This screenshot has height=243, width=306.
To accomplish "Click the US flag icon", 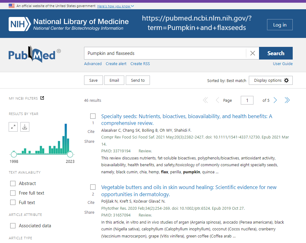I will [11, 6].
